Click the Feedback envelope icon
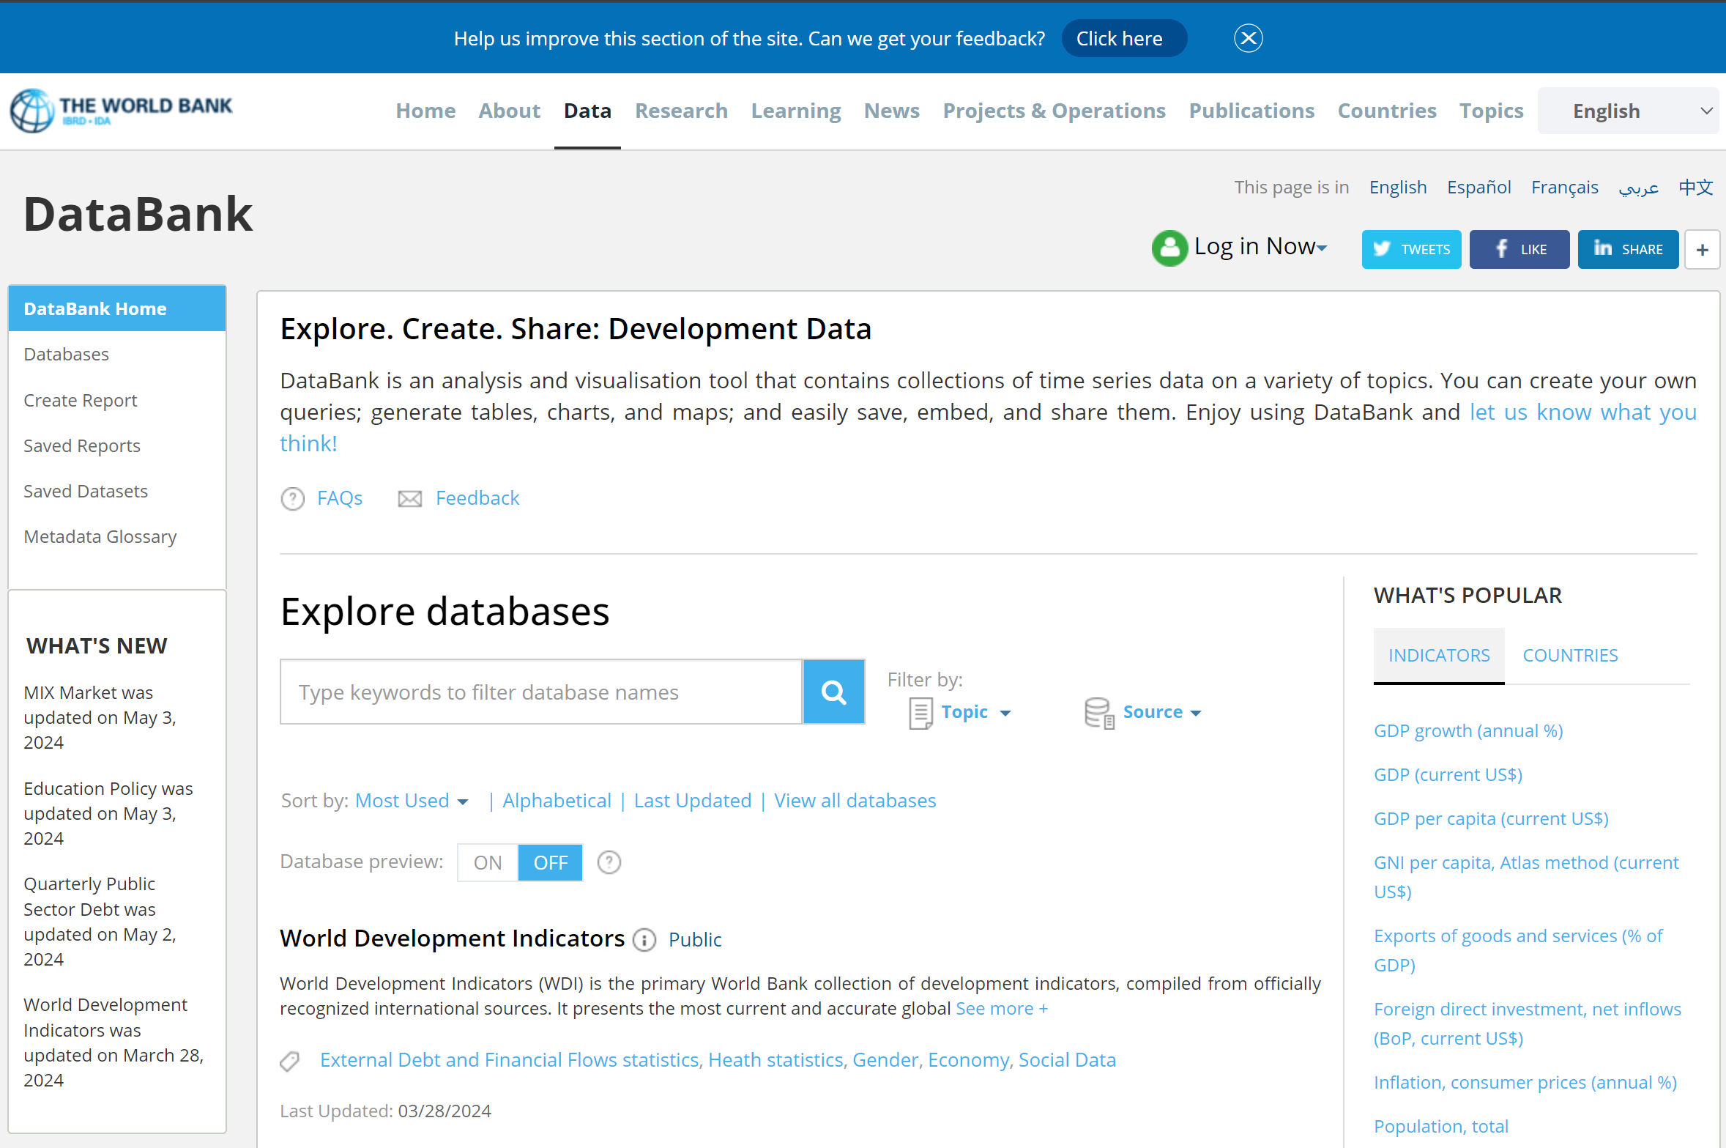Viewport: 1726px width, 1148px height. [409, 499]
